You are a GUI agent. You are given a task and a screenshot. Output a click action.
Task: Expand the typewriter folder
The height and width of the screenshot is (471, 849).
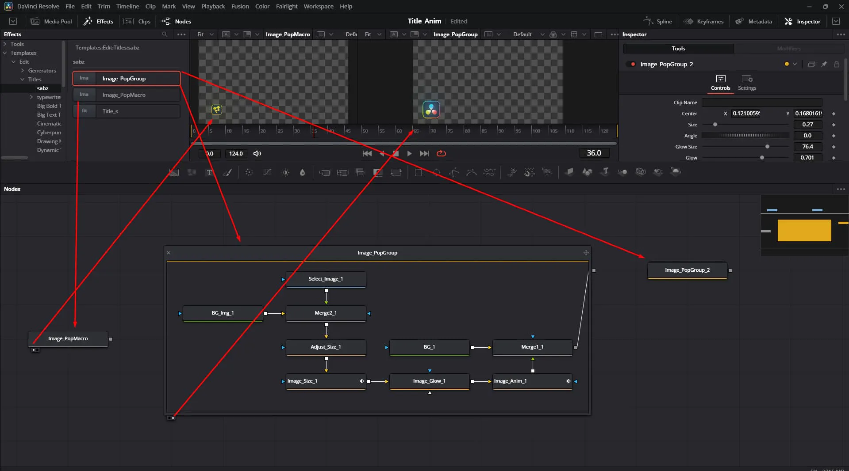[x=31, y=97]
